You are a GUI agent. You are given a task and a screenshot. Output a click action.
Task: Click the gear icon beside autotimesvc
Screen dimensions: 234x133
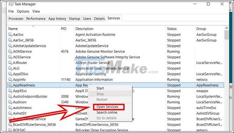coord(10,108)
